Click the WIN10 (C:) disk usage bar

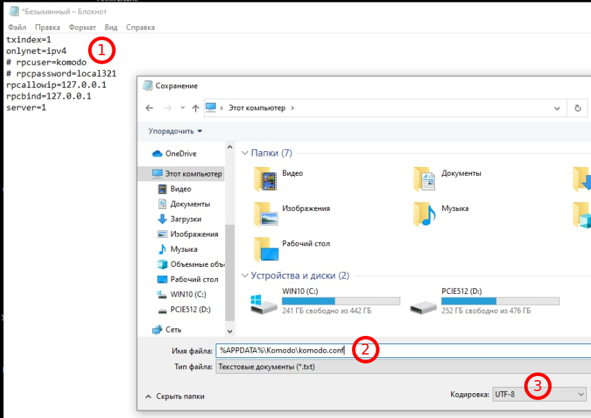click(341, 301)
